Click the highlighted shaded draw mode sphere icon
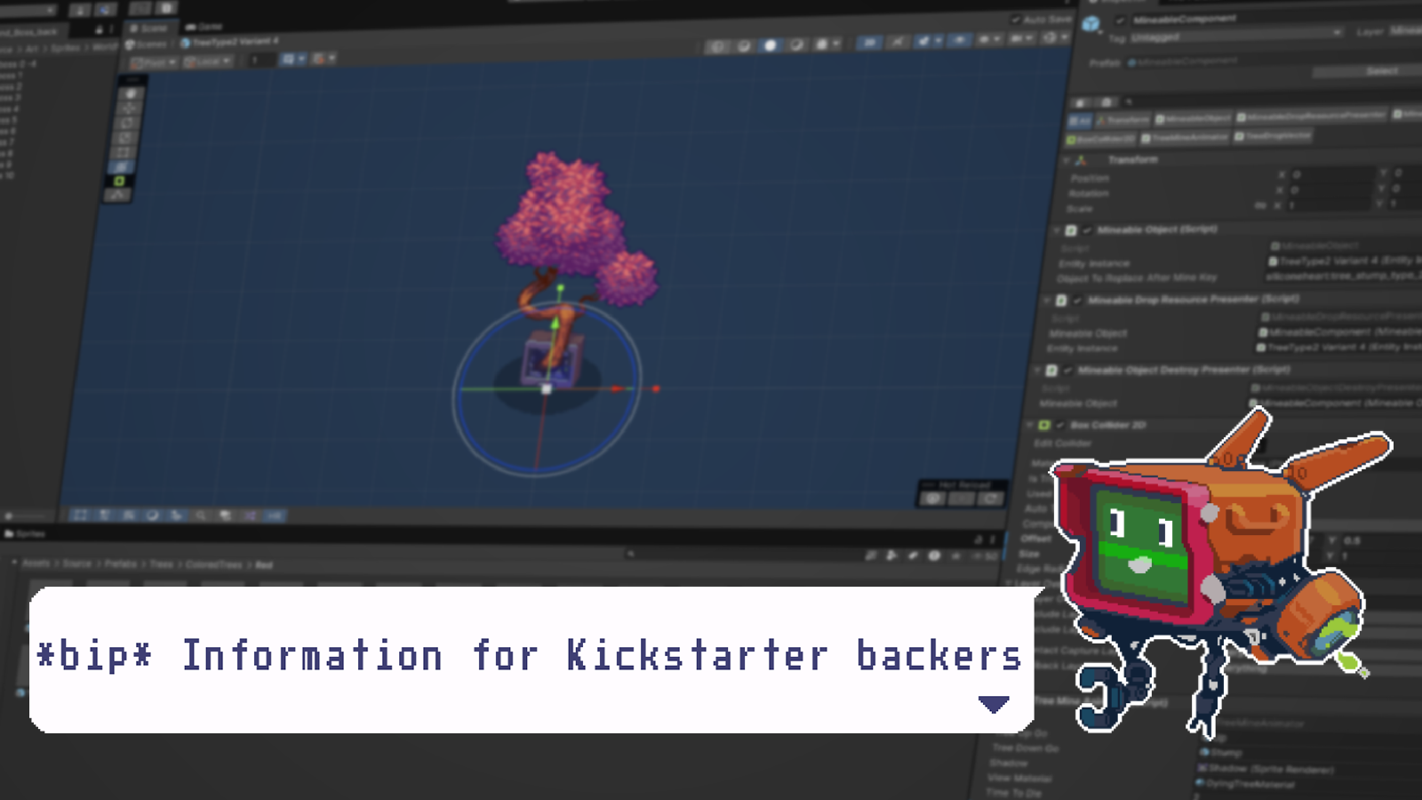1422x800 pixels. coord(771,44)
